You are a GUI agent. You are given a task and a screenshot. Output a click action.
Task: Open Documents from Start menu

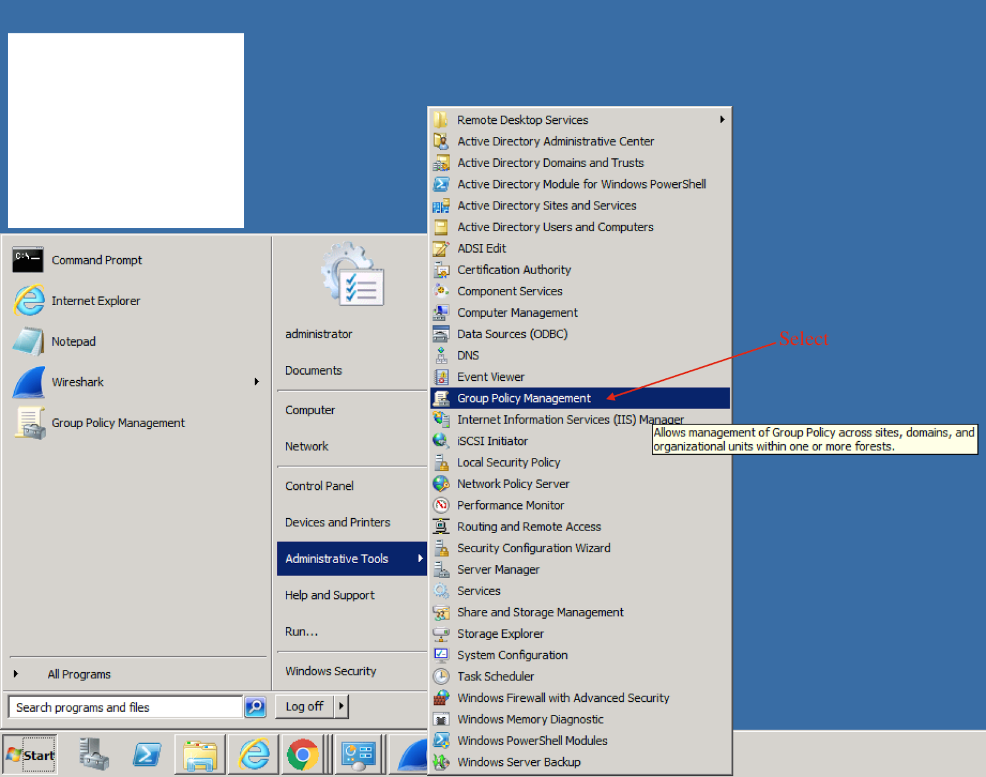(314, 370)
